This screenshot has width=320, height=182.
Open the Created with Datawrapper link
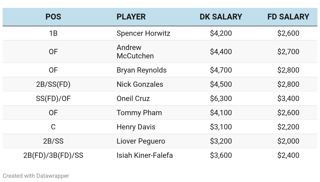[36, 176]
